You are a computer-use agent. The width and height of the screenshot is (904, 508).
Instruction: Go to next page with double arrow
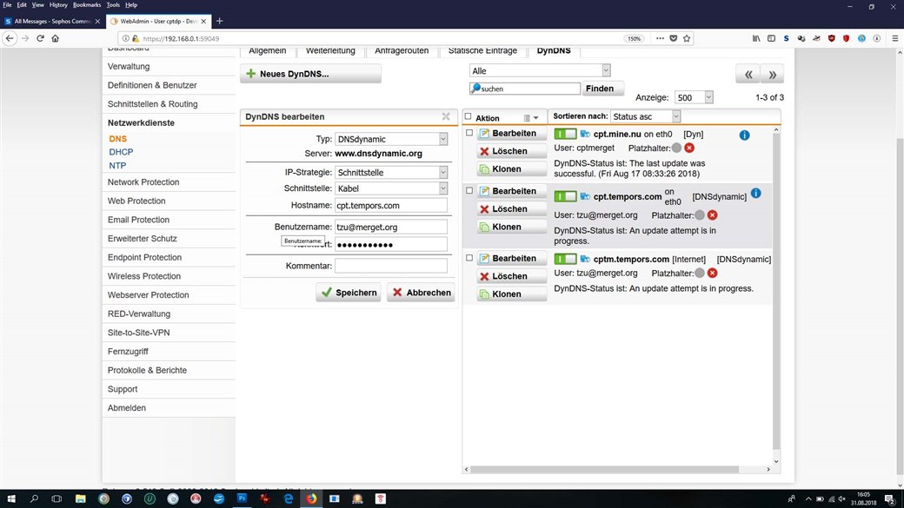pyautogui.click(x=772, y=75)
